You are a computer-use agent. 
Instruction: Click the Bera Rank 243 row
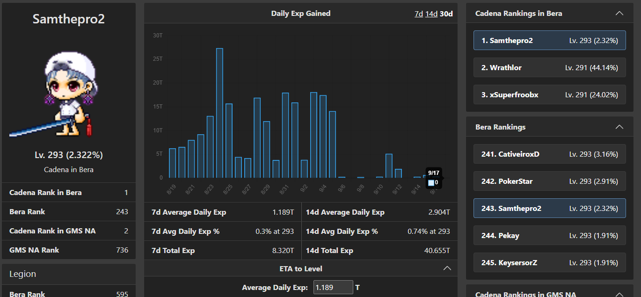(69, 211)
